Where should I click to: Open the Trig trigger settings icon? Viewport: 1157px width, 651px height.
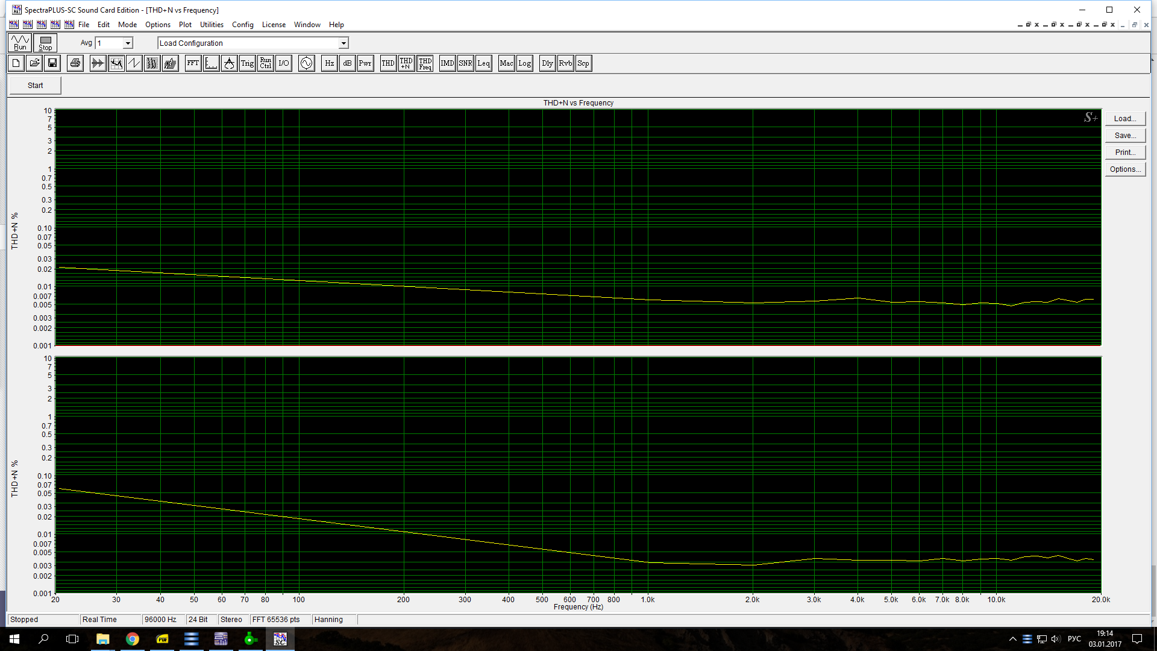(x=247, y=63)
